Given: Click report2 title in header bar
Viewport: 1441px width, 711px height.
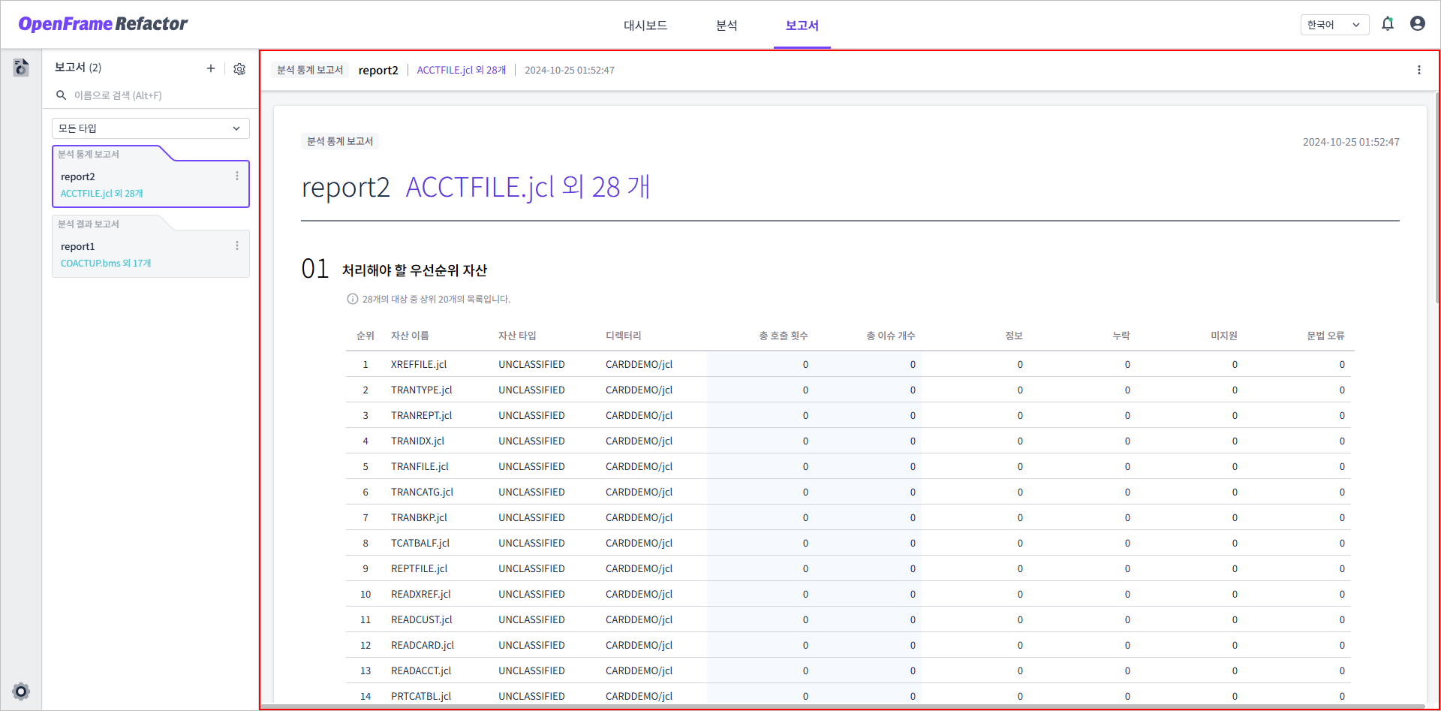Looking at the screenshot, I should [x=378, y=70].
